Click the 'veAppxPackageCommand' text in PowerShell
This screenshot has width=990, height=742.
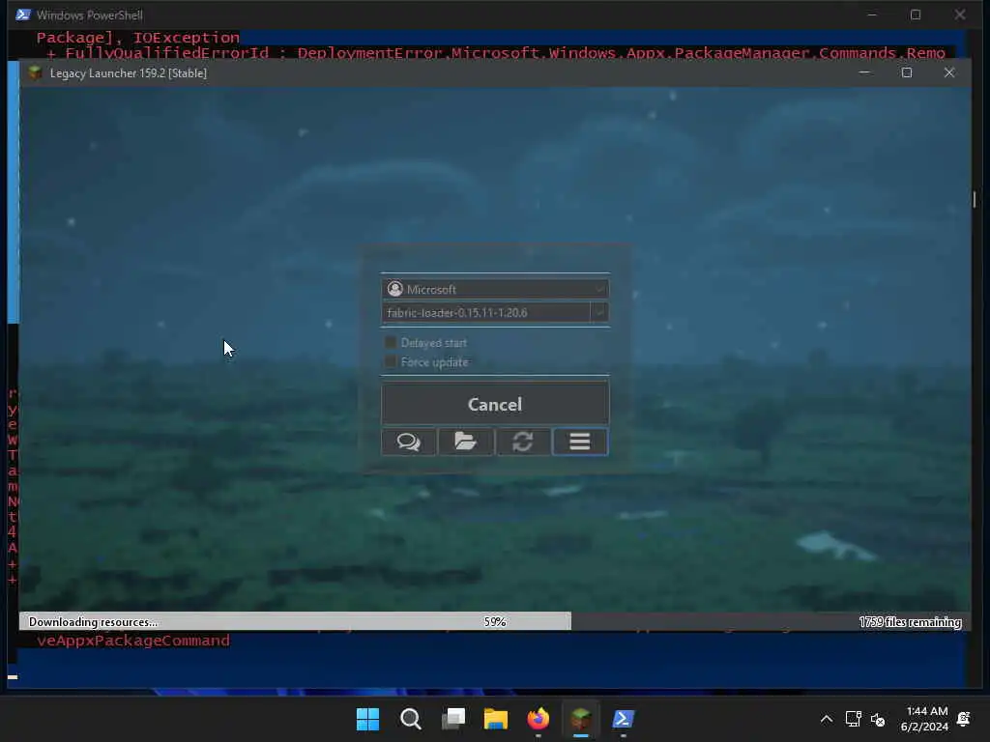point(133,641)
